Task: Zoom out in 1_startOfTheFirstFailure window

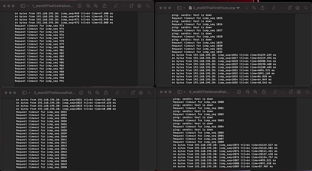Action: 88,6
